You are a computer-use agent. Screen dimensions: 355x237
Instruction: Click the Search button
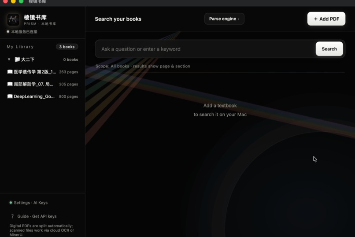tap(329, 49)
